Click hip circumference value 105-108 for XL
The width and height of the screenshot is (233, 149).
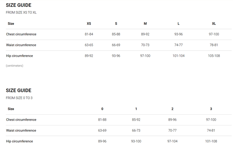[x=214, y=56]
